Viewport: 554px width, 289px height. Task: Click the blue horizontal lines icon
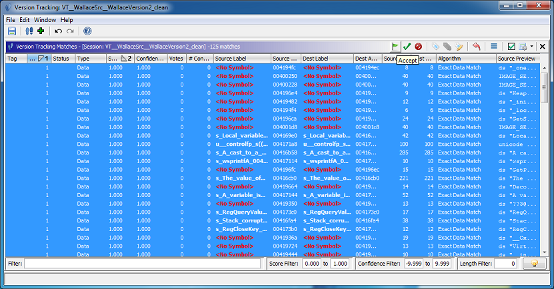pos(494,47)
